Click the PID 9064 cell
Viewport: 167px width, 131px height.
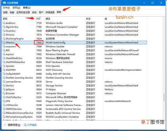[x=39, y=89]
